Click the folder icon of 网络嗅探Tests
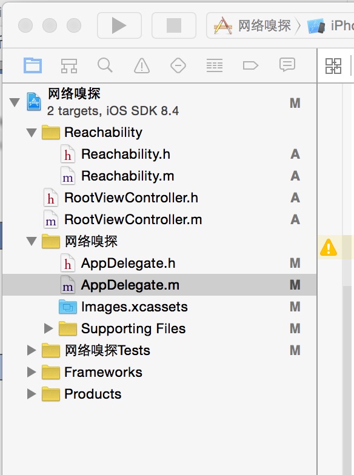 coord(51,350)
